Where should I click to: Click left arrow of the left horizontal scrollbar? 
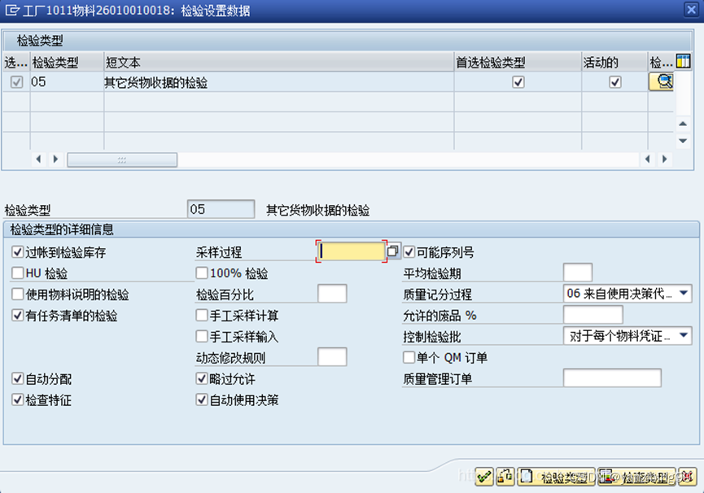[x=38, y=159]
